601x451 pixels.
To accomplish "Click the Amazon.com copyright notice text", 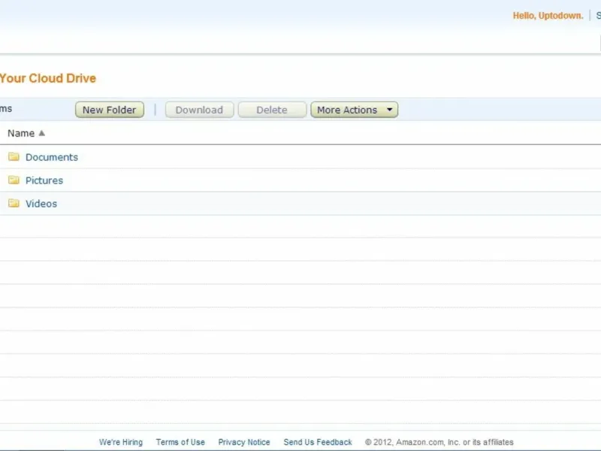I will pyautogui.click(x=439, y=442).
